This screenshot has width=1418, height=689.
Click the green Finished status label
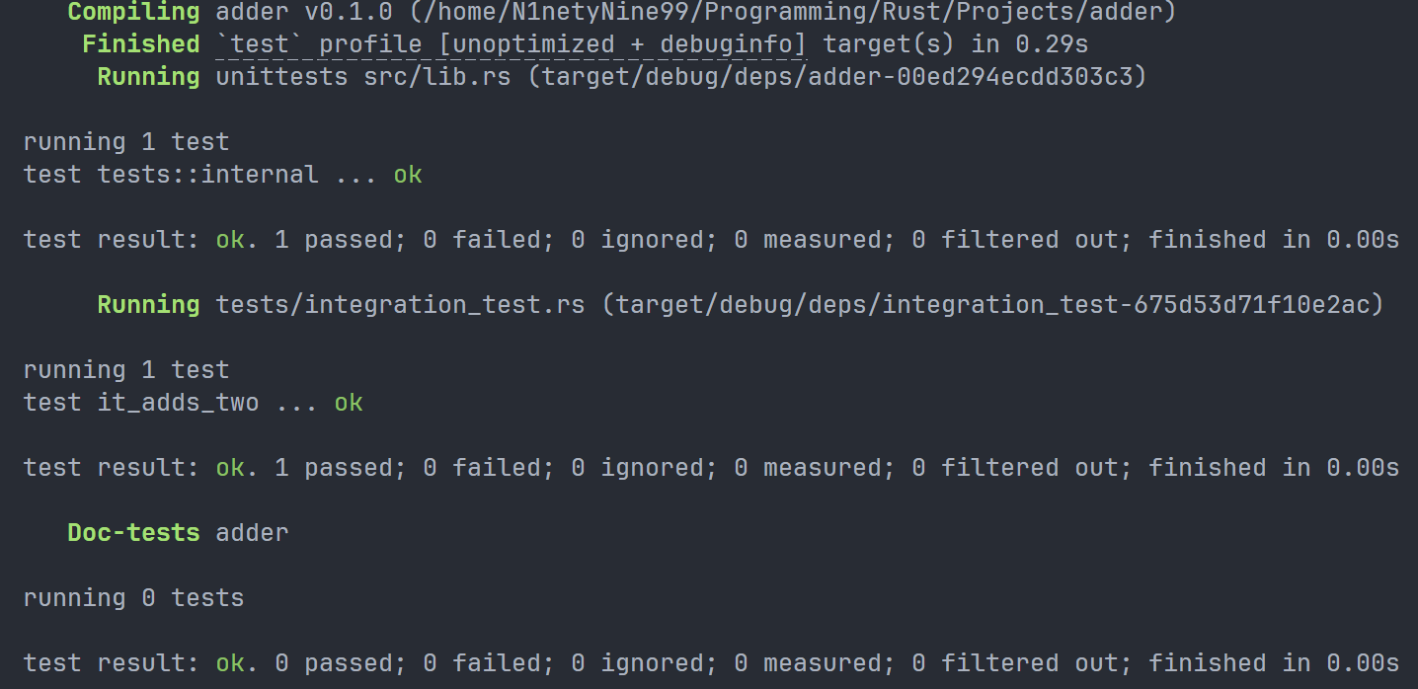click(140, 44)
